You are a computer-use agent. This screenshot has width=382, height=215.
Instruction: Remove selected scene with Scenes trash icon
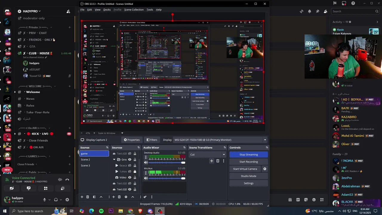tap(87, 197)
